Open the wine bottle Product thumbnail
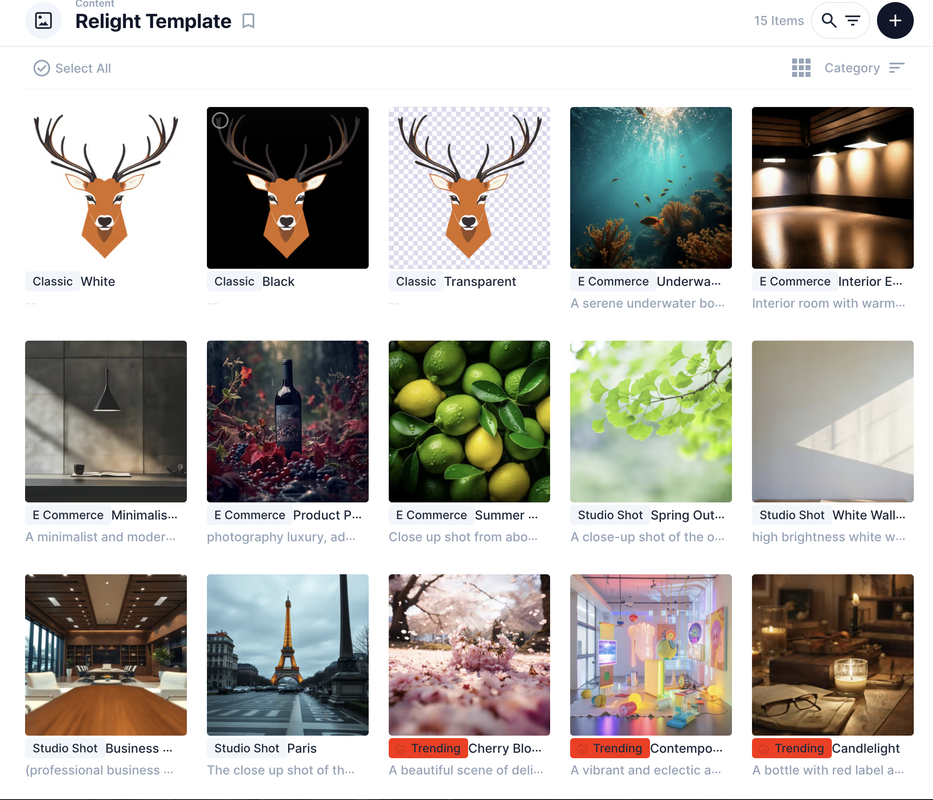This screenshot has width=933, height=800. (x=287, y=421)
